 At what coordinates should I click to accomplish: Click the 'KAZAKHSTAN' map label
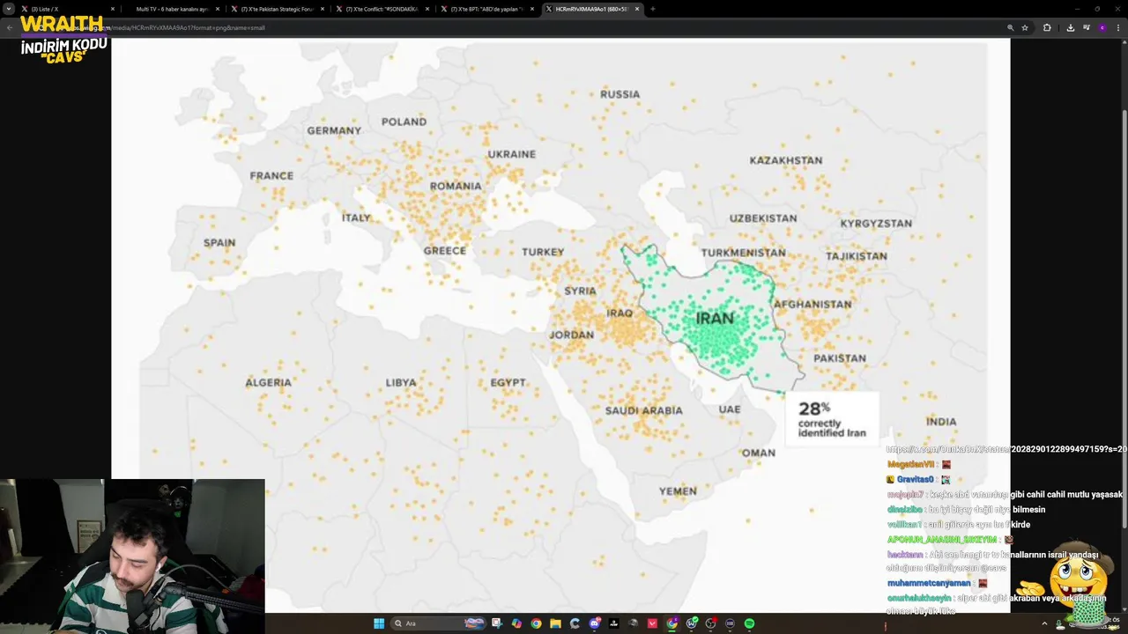(786, 160)
